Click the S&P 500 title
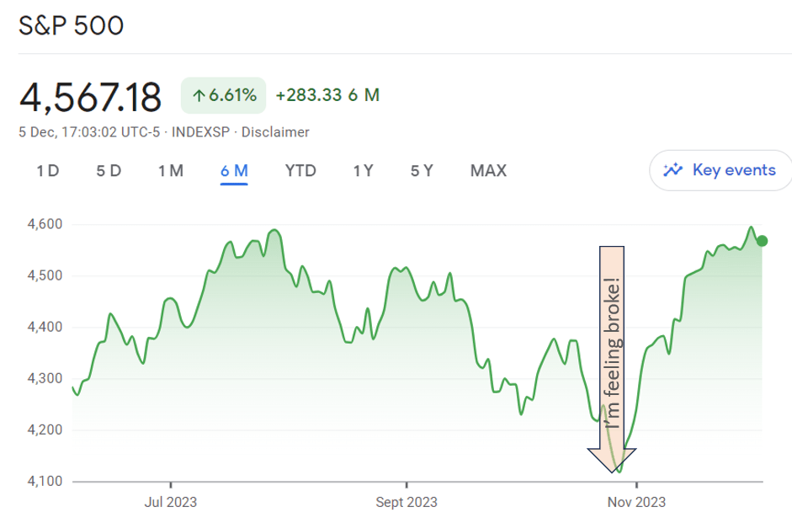 click(x=72, y=26)
